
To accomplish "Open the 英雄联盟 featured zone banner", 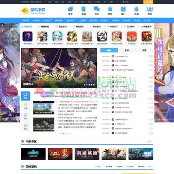I will [x=87, y=154].
